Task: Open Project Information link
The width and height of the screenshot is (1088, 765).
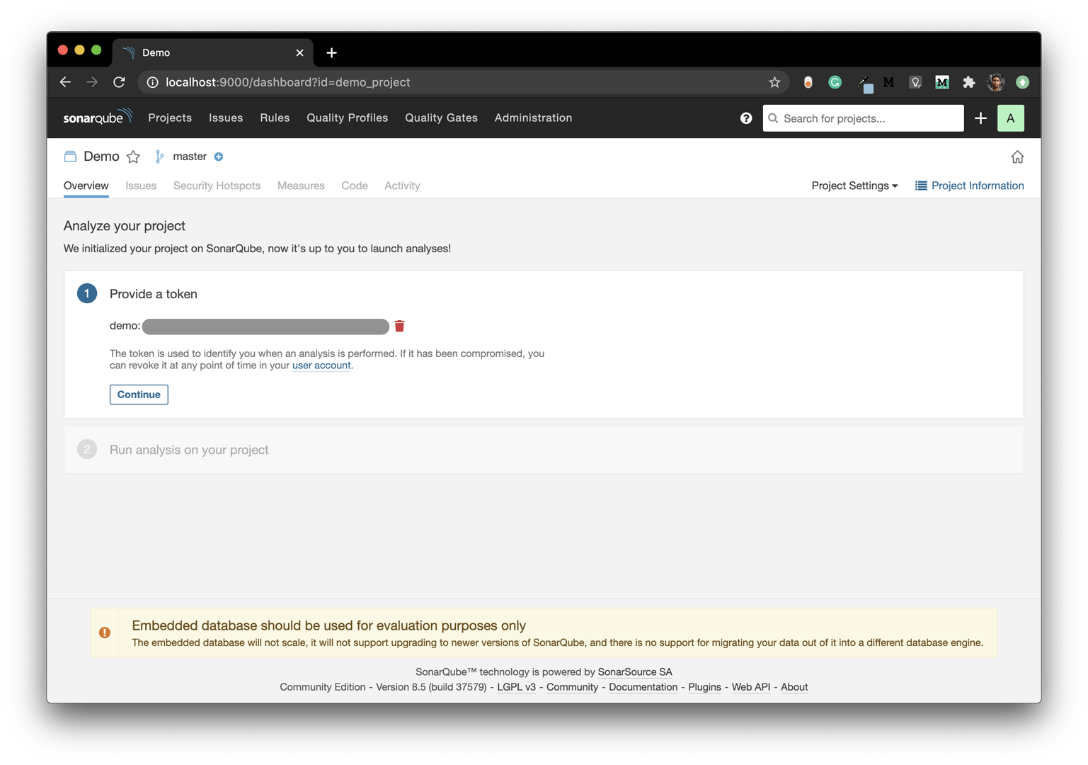Action: [x=969, y=186]
